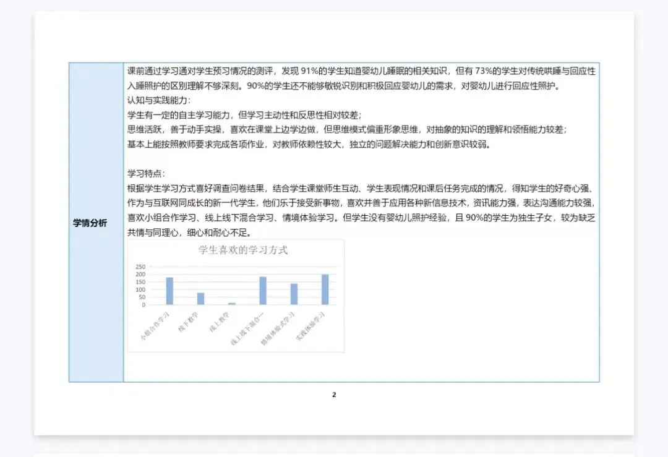Click the "线下教学" bar in the chart

pyautogui.click(x=200, y=299)
